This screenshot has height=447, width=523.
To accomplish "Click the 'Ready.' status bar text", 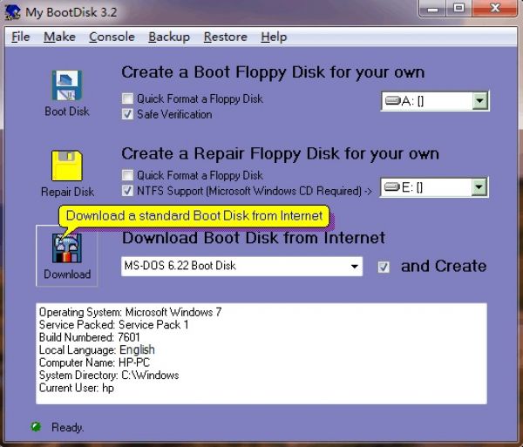I will tap(67, 427).
